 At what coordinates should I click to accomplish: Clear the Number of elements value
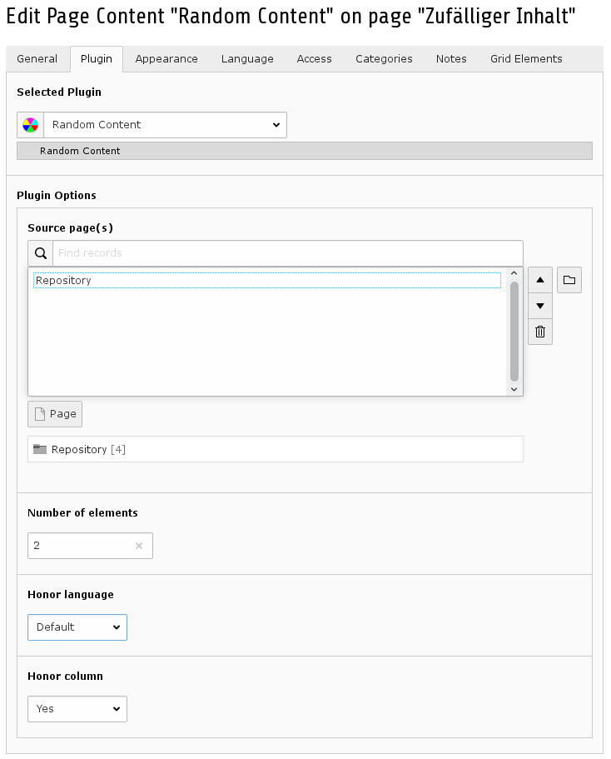[x=139, y=546]
